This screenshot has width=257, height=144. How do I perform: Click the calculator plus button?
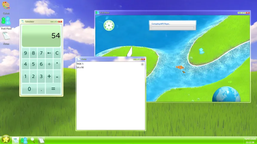[x=49, y=76]
